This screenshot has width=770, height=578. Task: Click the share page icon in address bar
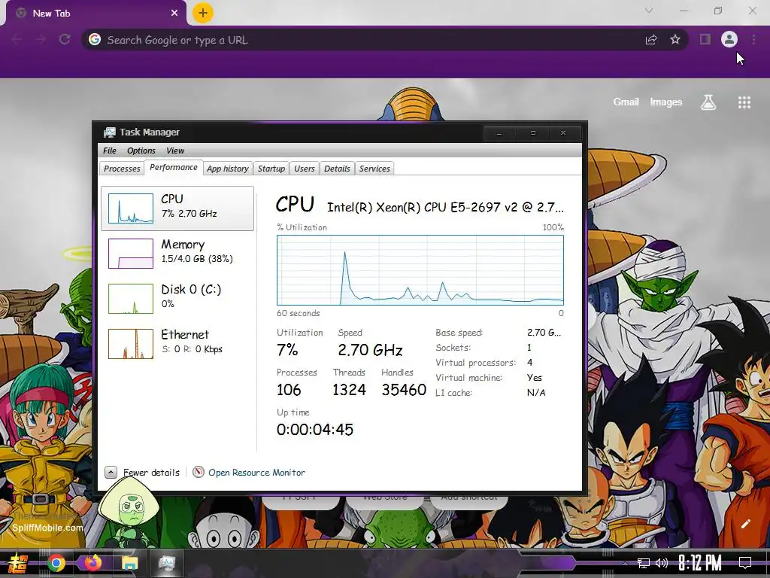click(x=651, y=40)
